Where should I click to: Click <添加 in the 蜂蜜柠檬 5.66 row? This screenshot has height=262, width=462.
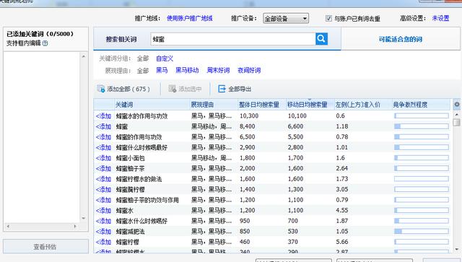point(103,242)
